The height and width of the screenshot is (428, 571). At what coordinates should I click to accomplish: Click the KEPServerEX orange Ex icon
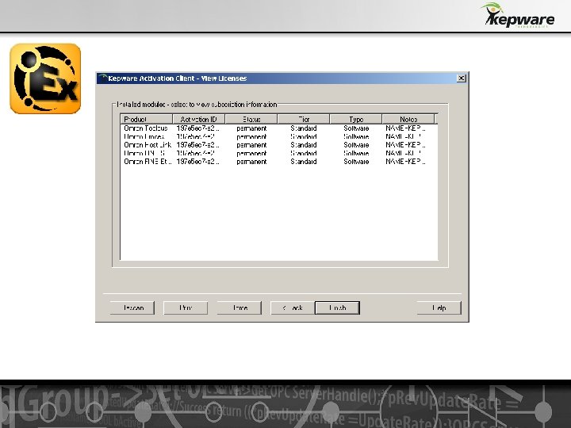click(45, 78)
